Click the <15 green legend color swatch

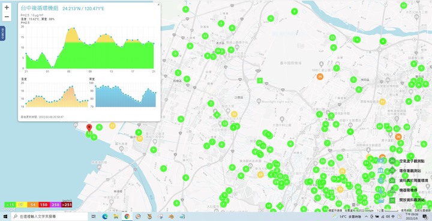10,205
